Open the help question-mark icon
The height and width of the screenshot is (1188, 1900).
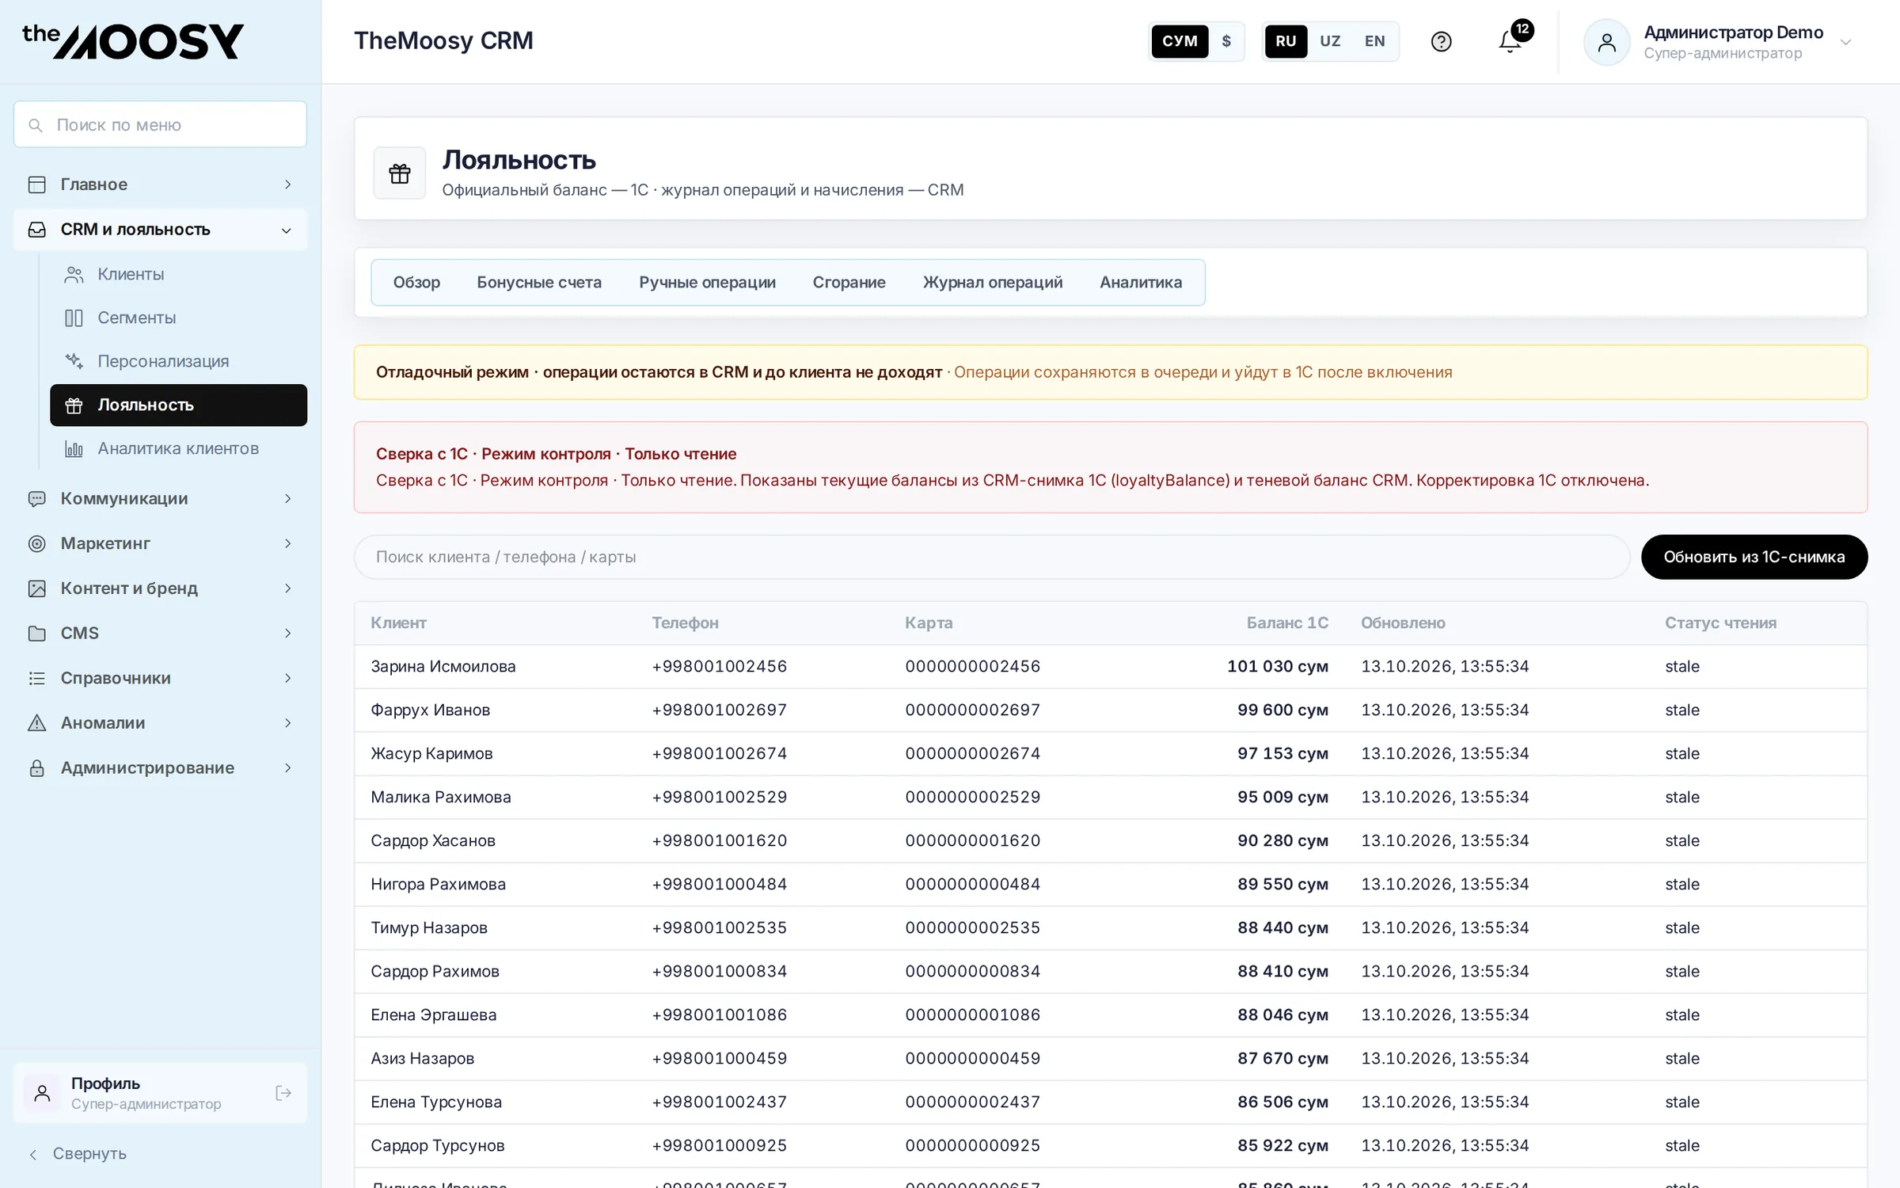point(1441,41)
